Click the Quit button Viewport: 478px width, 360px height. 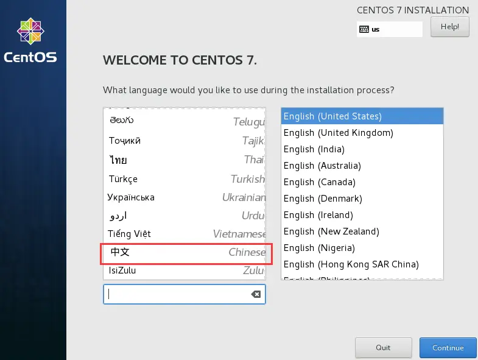383,347
